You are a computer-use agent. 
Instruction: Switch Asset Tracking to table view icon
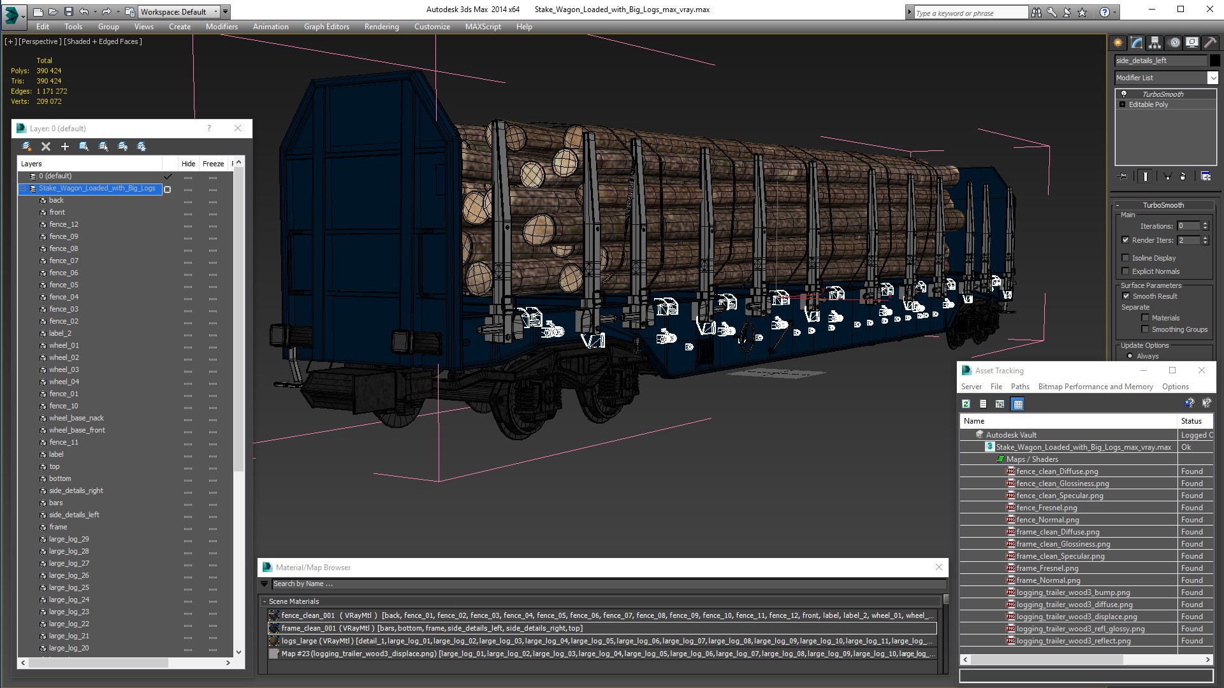click(1017, 404)
